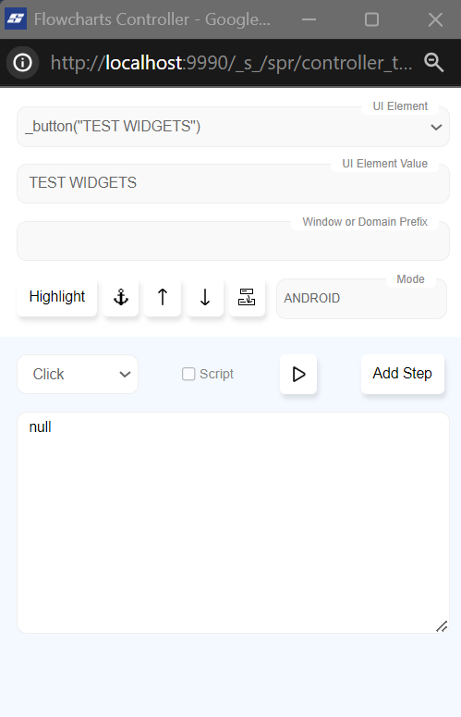This screenshot has height=717, width=461.
Task: Click the anchor icon button
Action: (x=121, y=297)
